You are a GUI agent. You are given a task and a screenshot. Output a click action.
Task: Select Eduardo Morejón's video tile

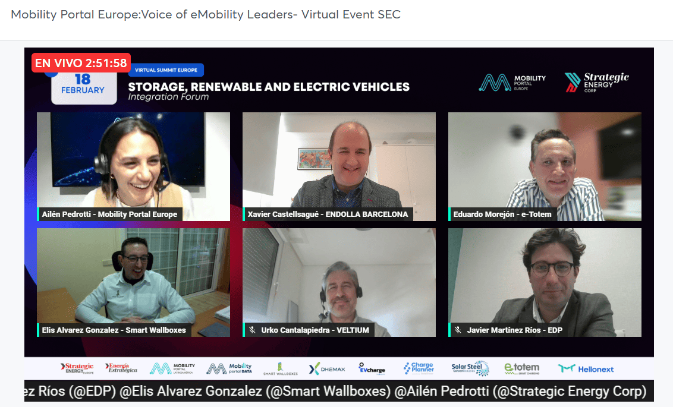(545, 167)
